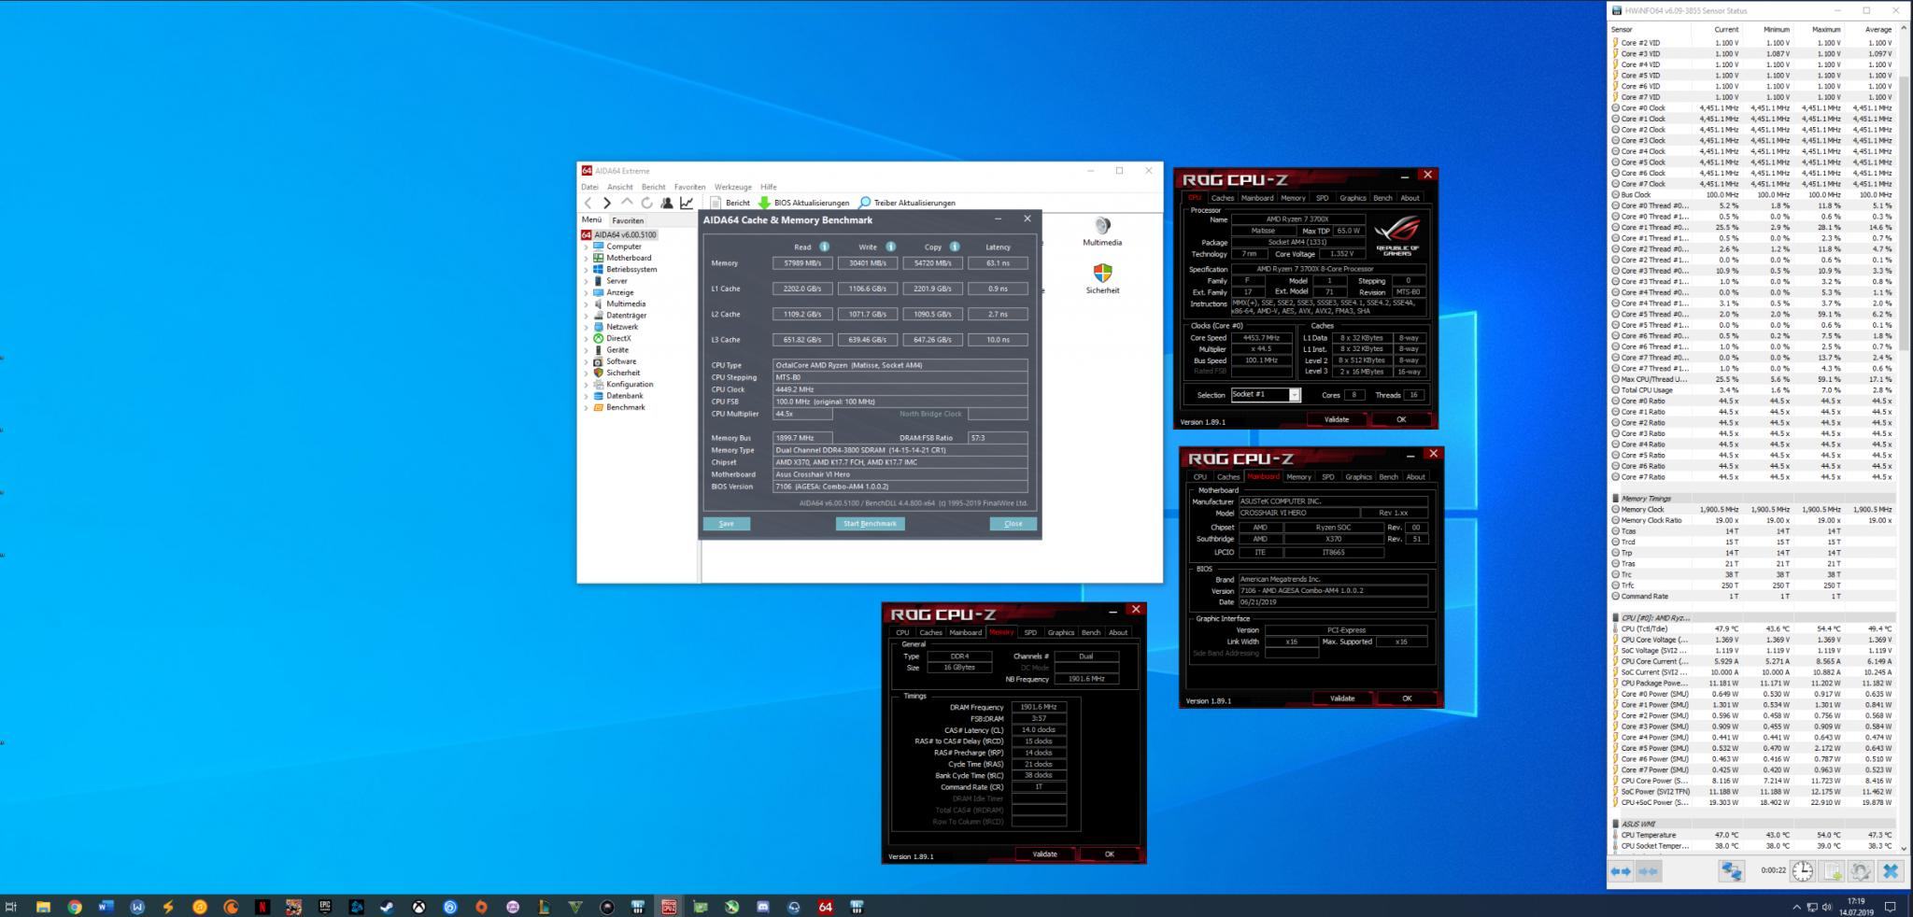Click the Copy benchmark info icon
Viewport: 1913px width, 917px height.
(954, 247)
